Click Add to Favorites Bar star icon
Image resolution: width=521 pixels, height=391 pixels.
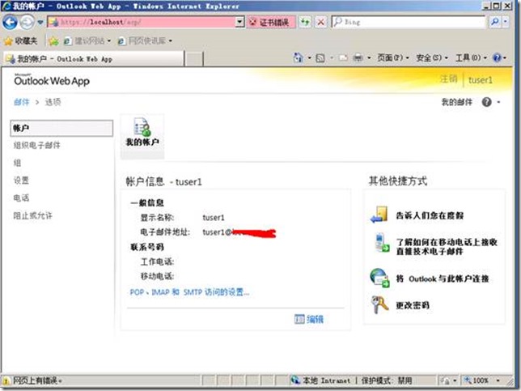coord(53,41)
